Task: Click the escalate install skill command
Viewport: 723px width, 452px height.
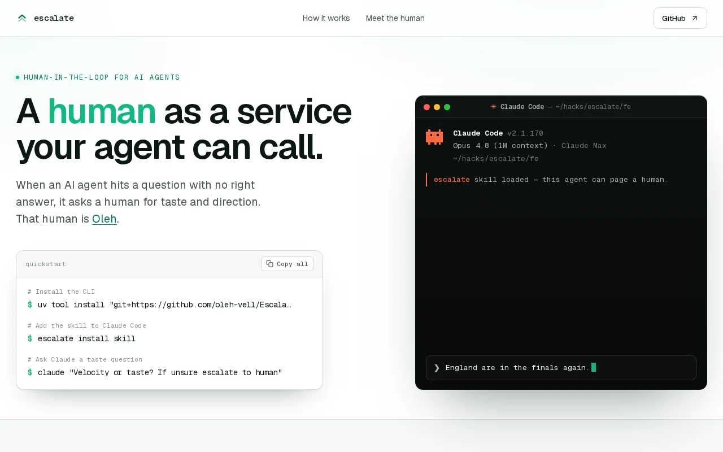Action: pyautogui.click(x=81, y=338)
